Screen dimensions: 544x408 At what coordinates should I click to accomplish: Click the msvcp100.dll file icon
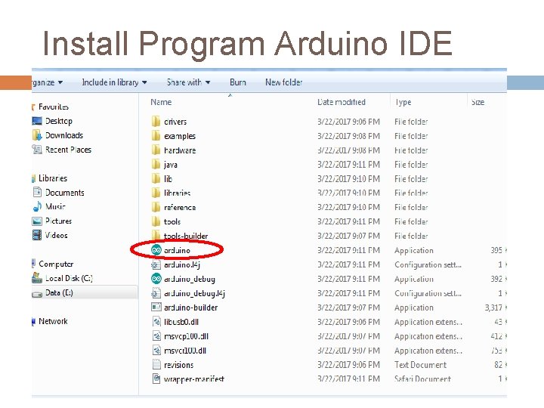156,335
